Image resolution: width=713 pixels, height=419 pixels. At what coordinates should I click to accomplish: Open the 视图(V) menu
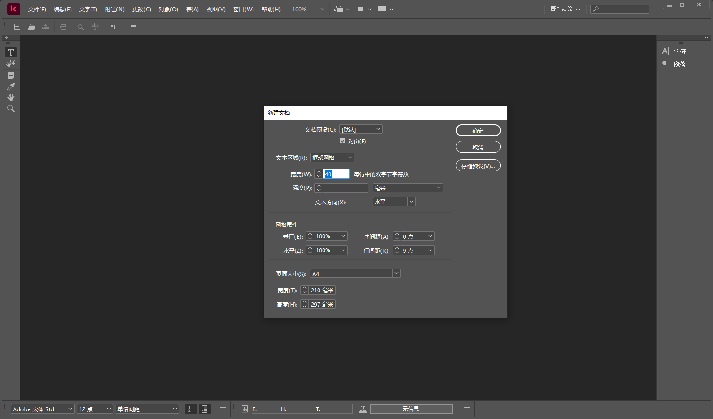click(x=216, y=10)
